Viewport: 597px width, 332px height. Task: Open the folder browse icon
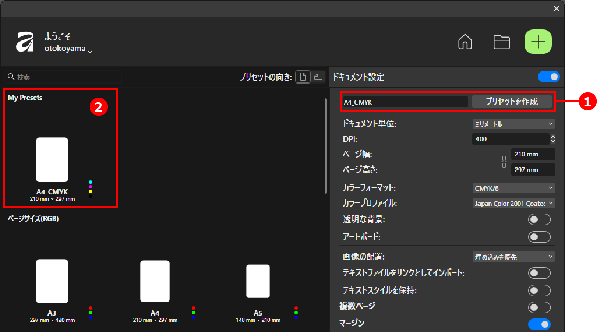[x=501, y=42]
